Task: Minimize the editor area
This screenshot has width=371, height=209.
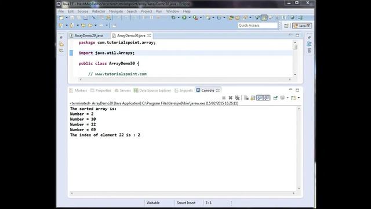Action: (291, 35)
